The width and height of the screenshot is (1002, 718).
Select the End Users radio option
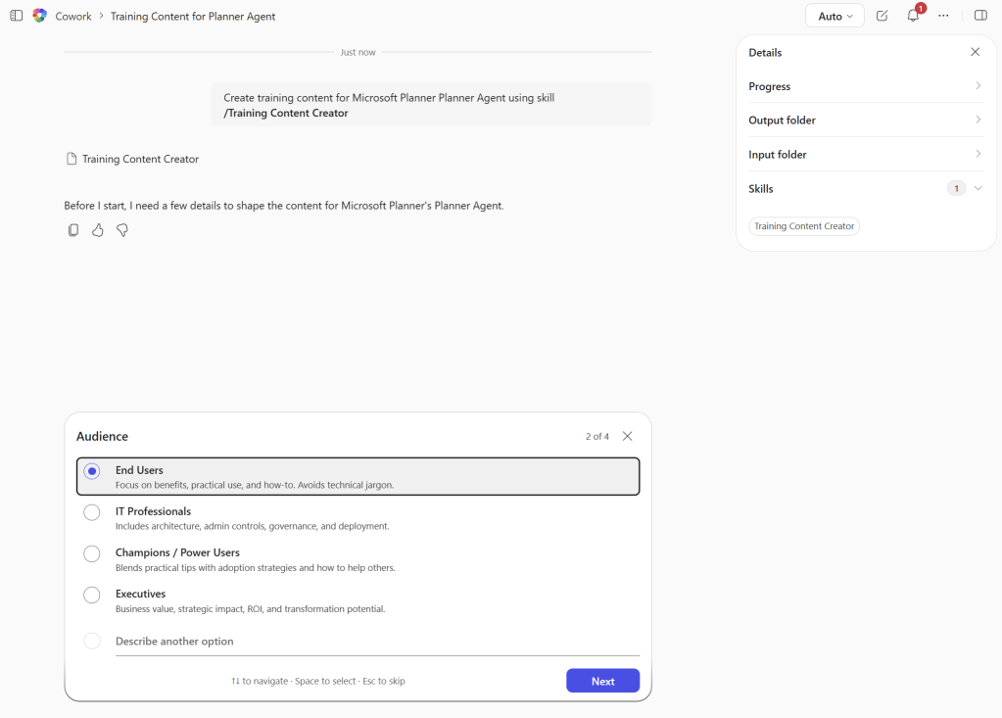(92, 471)
